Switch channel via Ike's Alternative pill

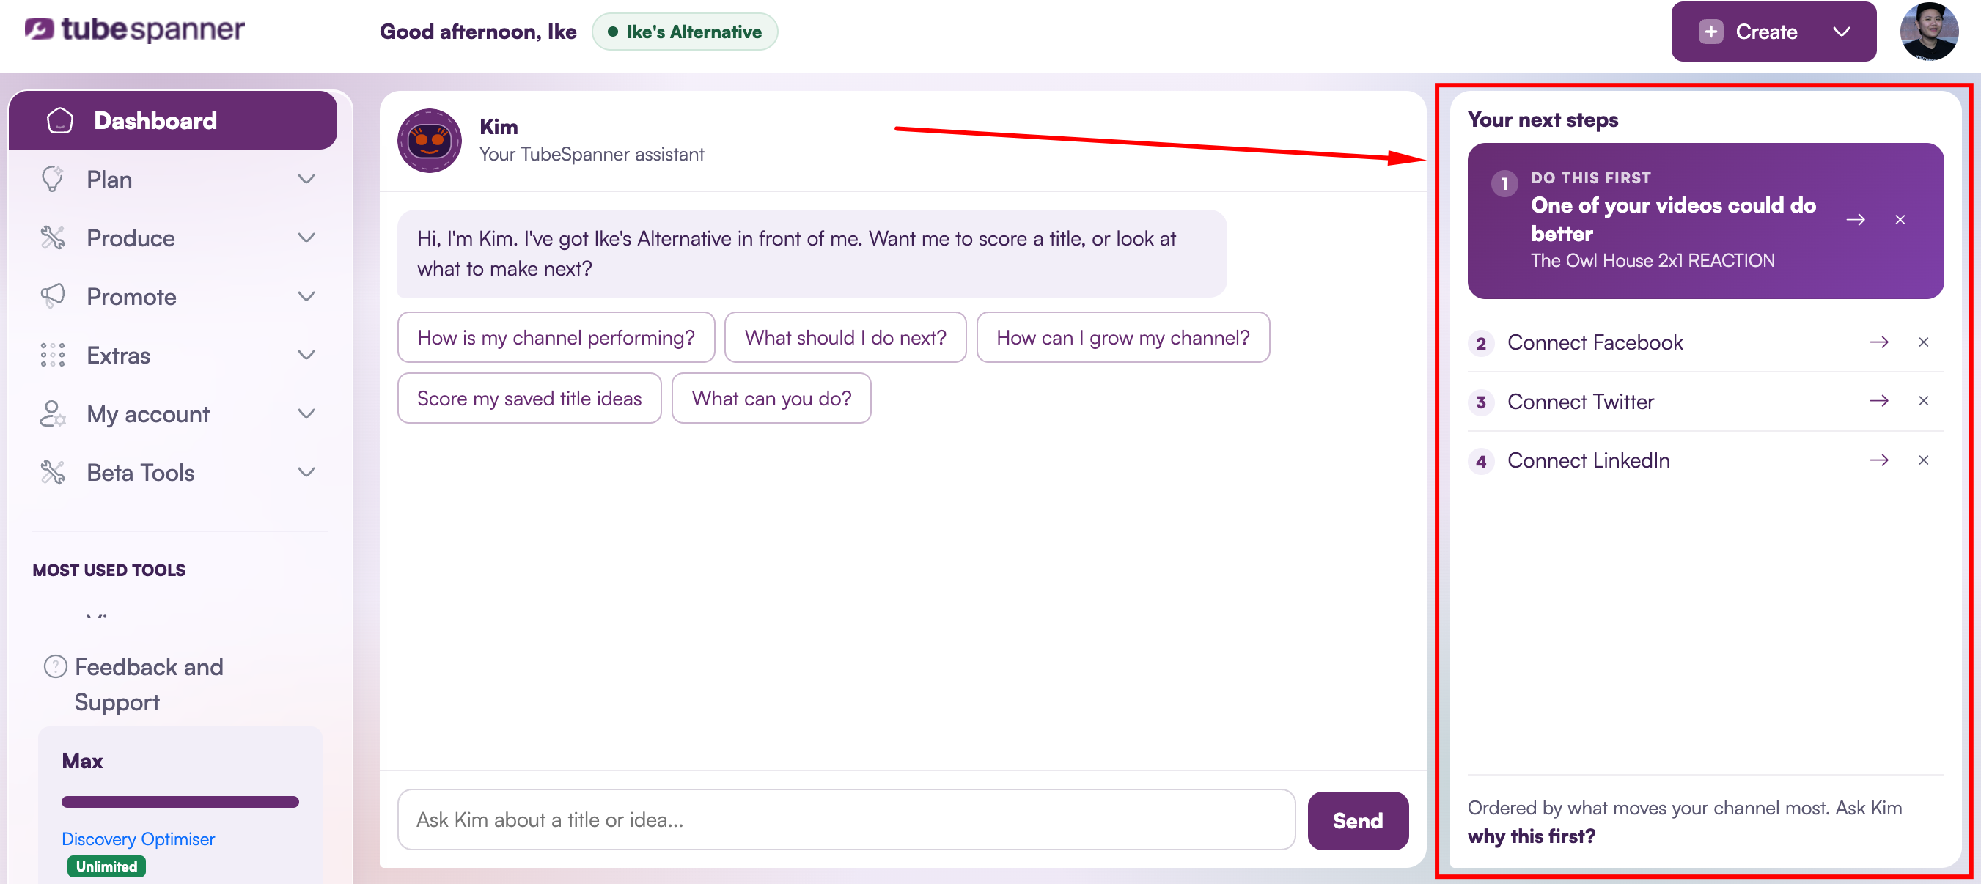[x=685, y=32]
